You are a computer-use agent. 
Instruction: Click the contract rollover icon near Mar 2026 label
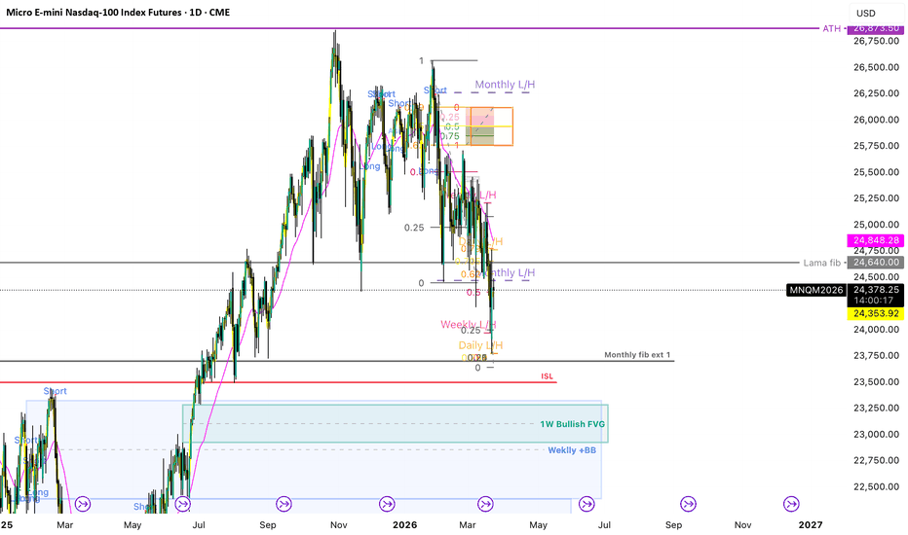[485, 504]
